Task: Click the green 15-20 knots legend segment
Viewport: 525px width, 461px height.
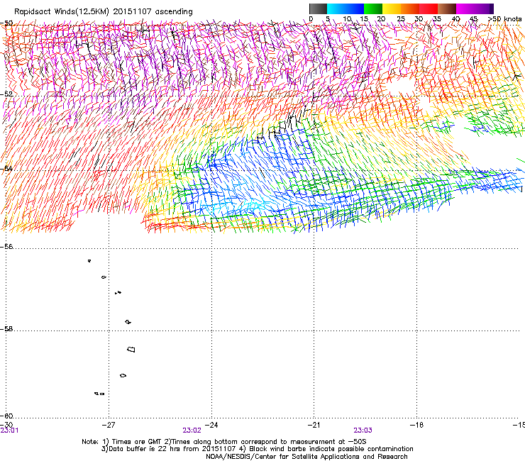Action: click(x=373, y=9)
